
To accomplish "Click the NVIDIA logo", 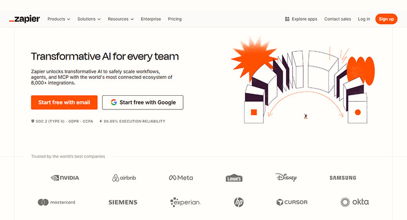I will (x=65, y=178).
